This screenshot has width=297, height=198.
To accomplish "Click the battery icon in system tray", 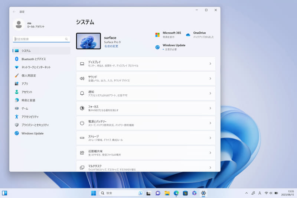I will [x=276, y=193].
